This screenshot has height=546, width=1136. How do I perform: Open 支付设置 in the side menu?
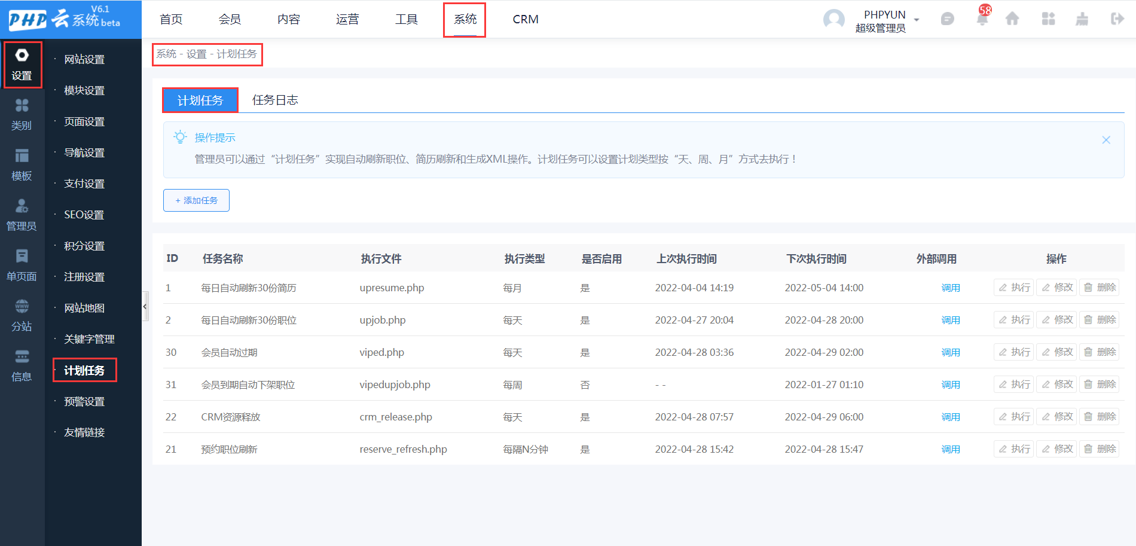pyautogui.click(x=84, y=184)
